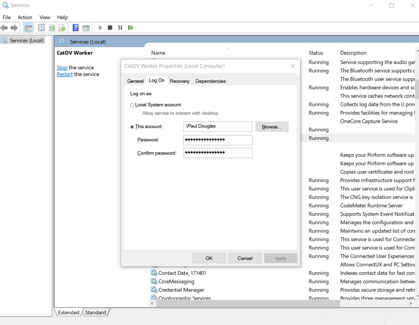Screen dimensions: 419x325
Task: Select the Local System account radio button
Action: [132, 105]
